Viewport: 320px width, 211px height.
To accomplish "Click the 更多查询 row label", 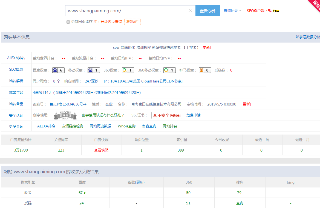I will tap(16, 126).
